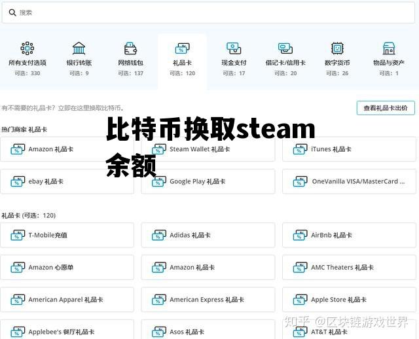The image size is (419, 339).
Task: Click the Apple Store card icon
Action: (x=300, y=300)
